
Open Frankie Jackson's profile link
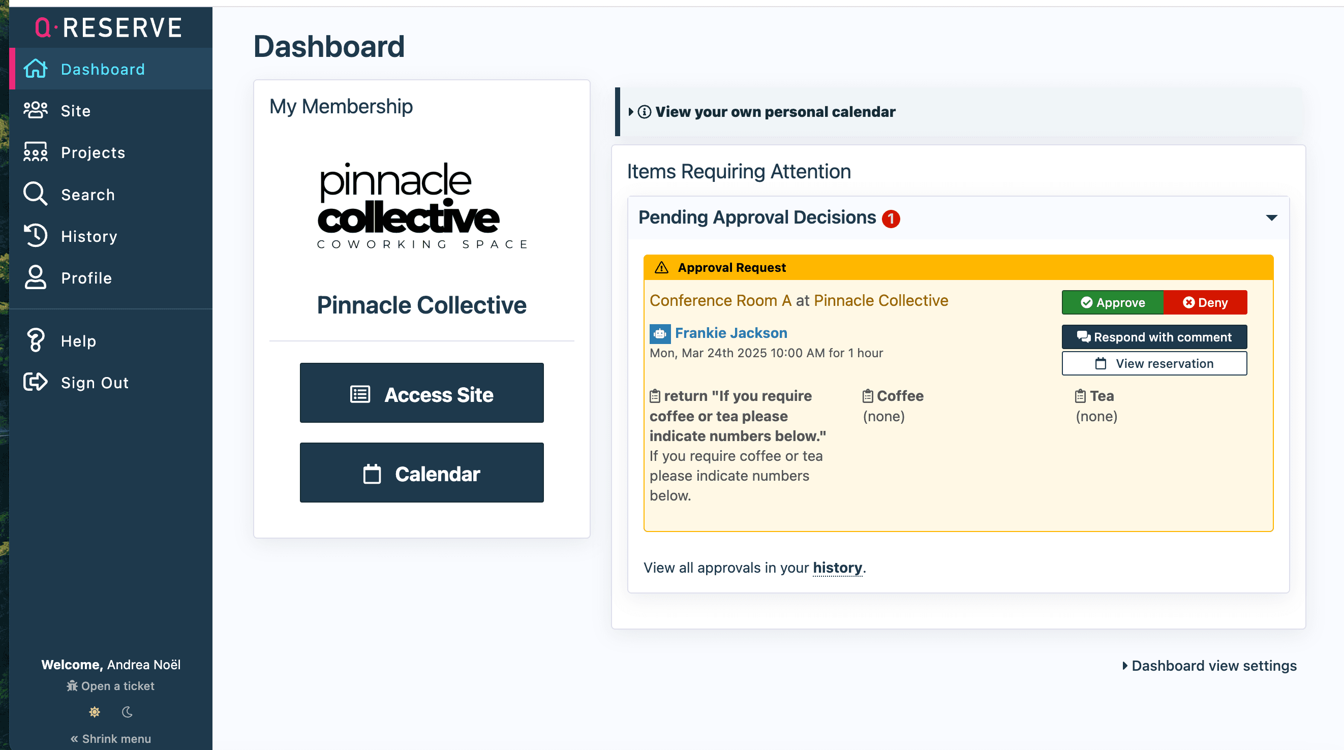click(x=730, y=333)
